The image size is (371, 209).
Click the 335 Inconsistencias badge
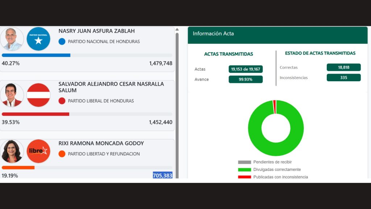[343, 78]
